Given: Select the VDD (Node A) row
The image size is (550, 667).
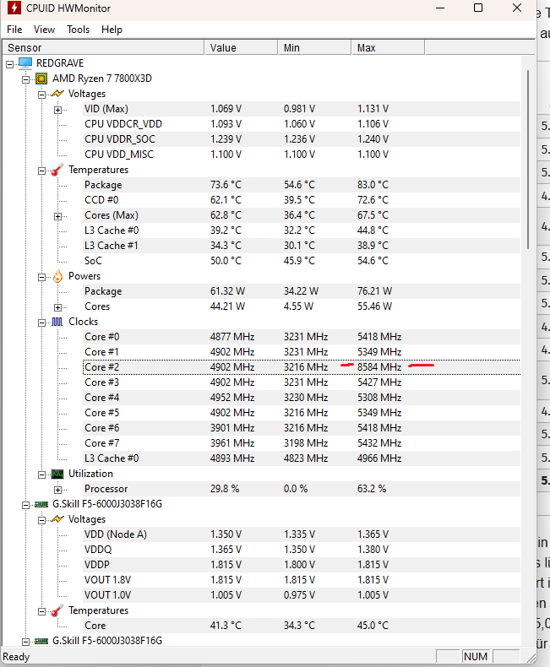Looking at the screenshot, I should (302, 534).
